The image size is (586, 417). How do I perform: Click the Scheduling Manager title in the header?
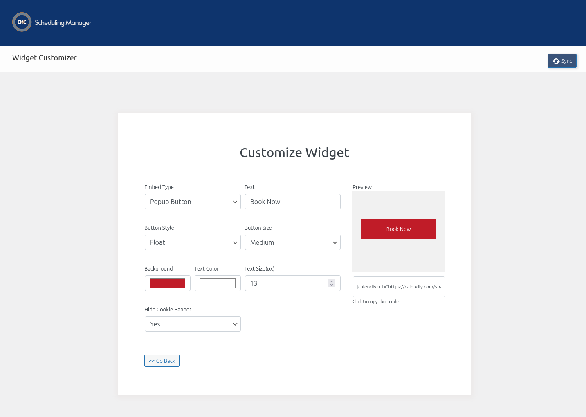63,22
